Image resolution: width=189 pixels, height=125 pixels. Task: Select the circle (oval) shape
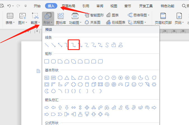pyautogui.click(x=60, y=78)
